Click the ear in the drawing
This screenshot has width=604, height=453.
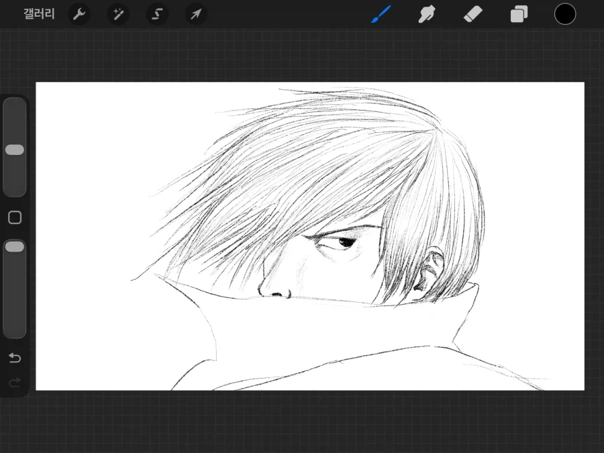point(429,268)
